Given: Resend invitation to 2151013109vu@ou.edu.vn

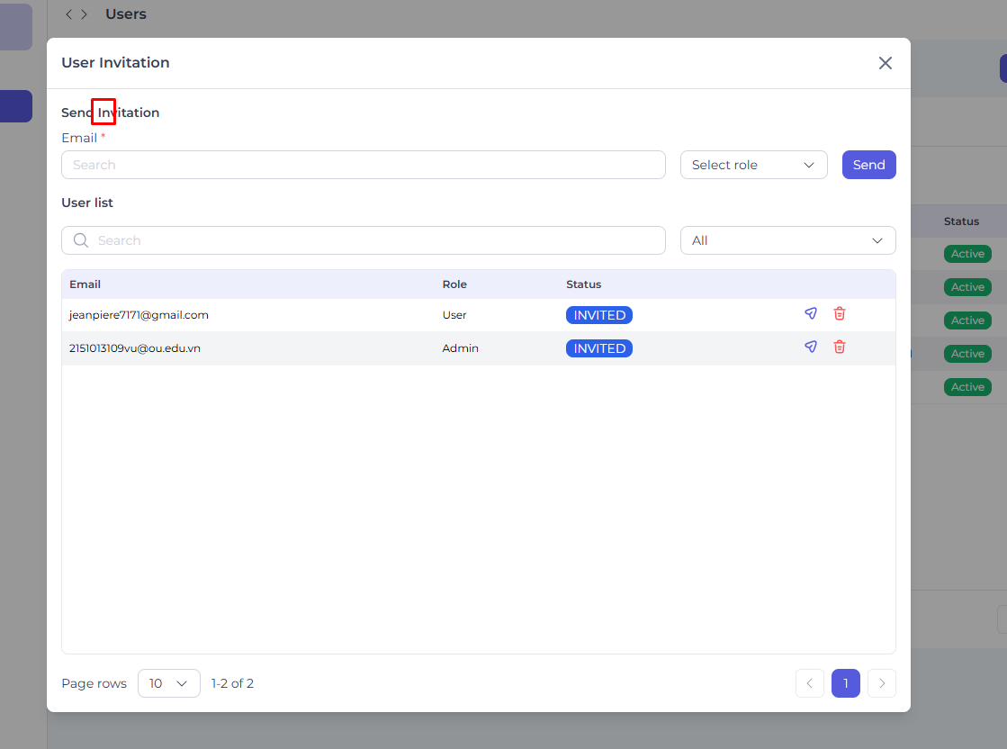Looking at the screenshot, I should [811, 347].
